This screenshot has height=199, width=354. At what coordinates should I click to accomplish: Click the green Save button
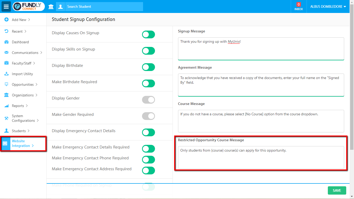pyautogui.click(x=337, y=190)
